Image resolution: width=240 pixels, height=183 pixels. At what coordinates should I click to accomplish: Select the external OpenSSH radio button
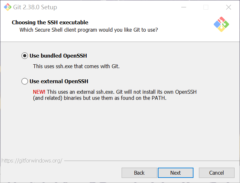25,81
